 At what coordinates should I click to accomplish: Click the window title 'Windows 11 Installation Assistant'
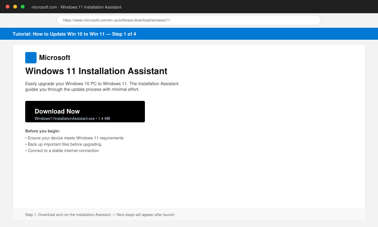[x=77, y=7]
